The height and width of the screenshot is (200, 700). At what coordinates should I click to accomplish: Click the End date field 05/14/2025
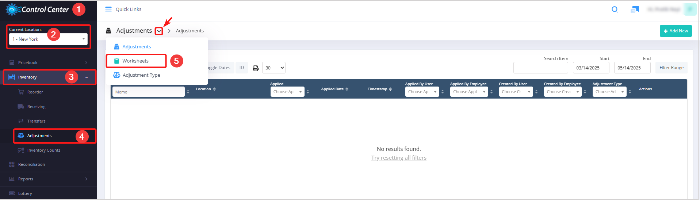click(632, 68)
